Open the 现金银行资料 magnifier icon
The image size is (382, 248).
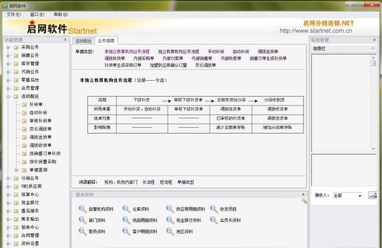click(170, 220)
